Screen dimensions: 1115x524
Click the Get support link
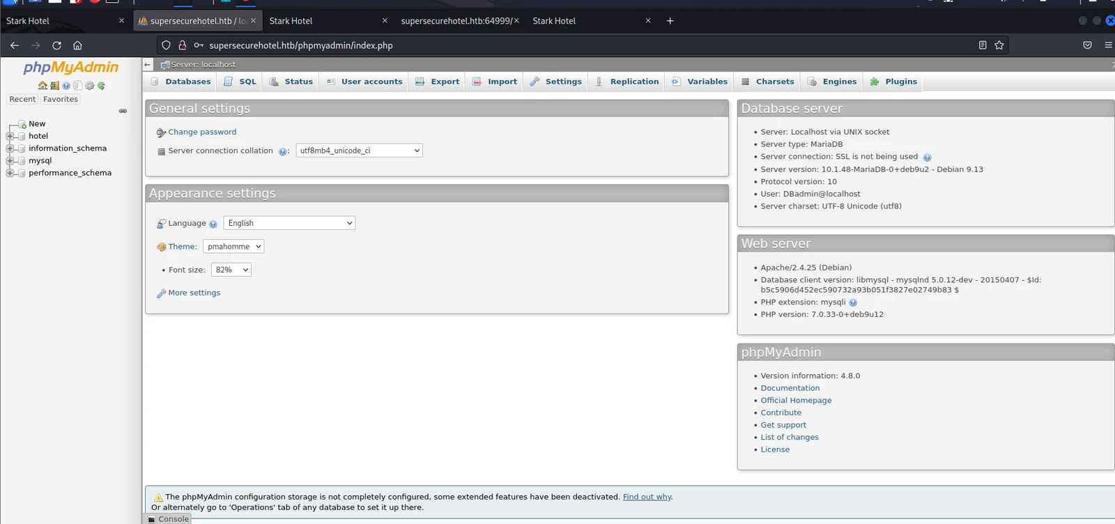(x=783, y=425)
